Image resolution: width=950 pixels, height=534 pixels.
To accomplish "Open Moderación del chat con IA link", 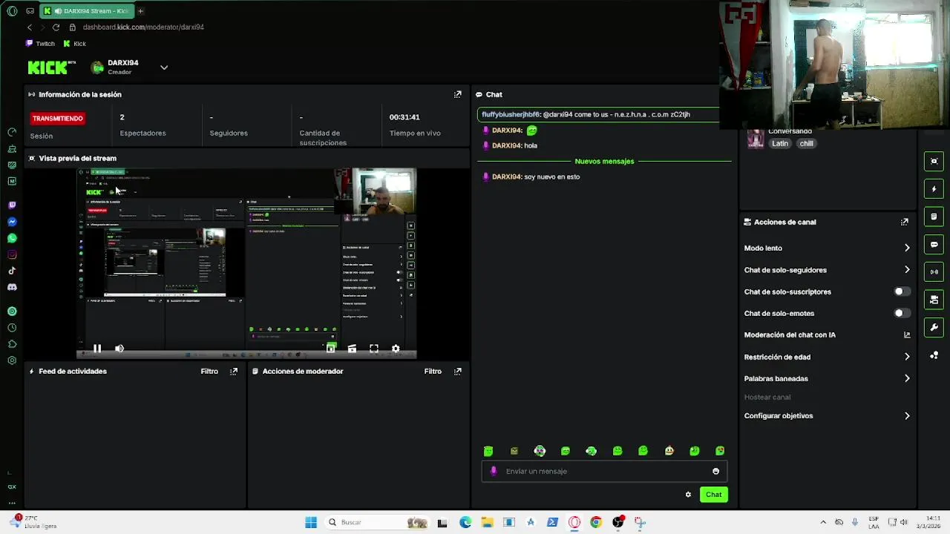I will point(907,334).
